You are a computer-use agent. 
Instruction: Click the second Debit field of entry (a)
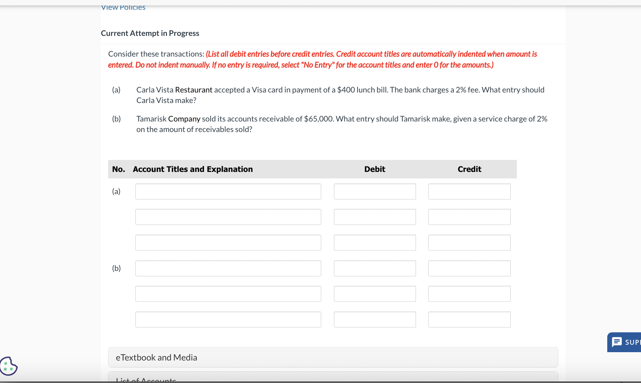(x=375, y=217)
